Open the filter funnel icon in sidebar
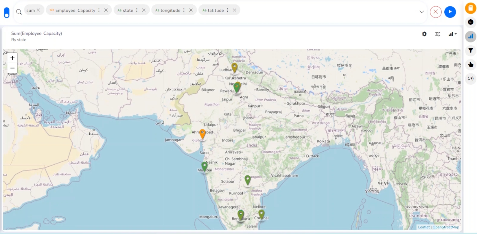The height and width of the screenshot is (234, 477). point(470,51)
